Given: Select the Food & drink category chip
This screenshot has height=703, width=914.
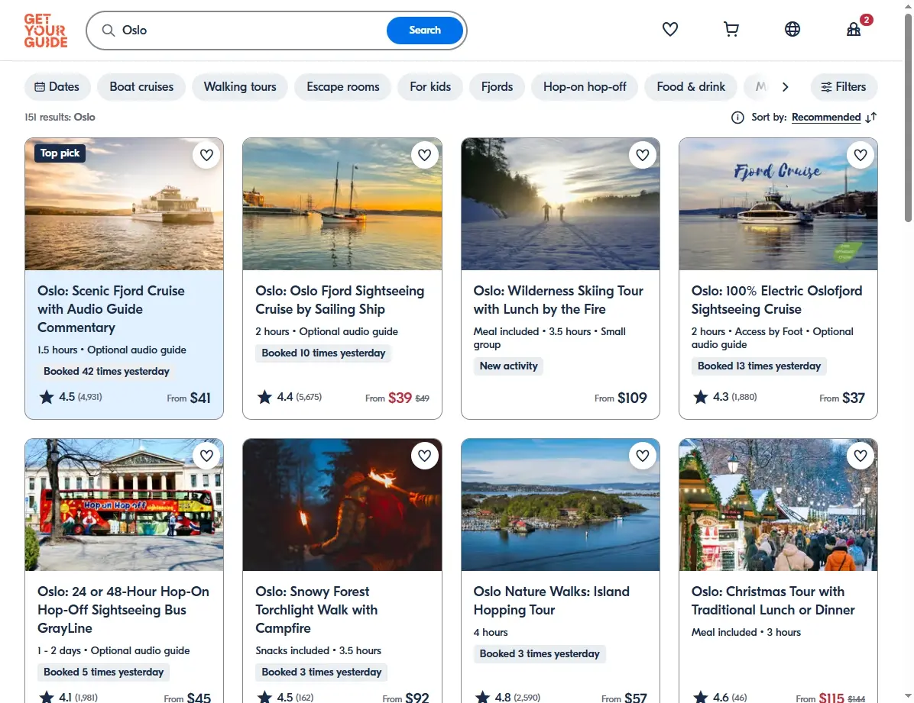Looking at the screenshot, I should 691,87.
